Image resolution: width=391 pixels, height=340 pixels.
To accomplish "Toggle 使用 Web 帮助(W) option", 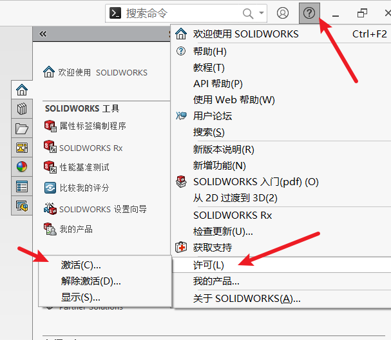I will point(281,100).
